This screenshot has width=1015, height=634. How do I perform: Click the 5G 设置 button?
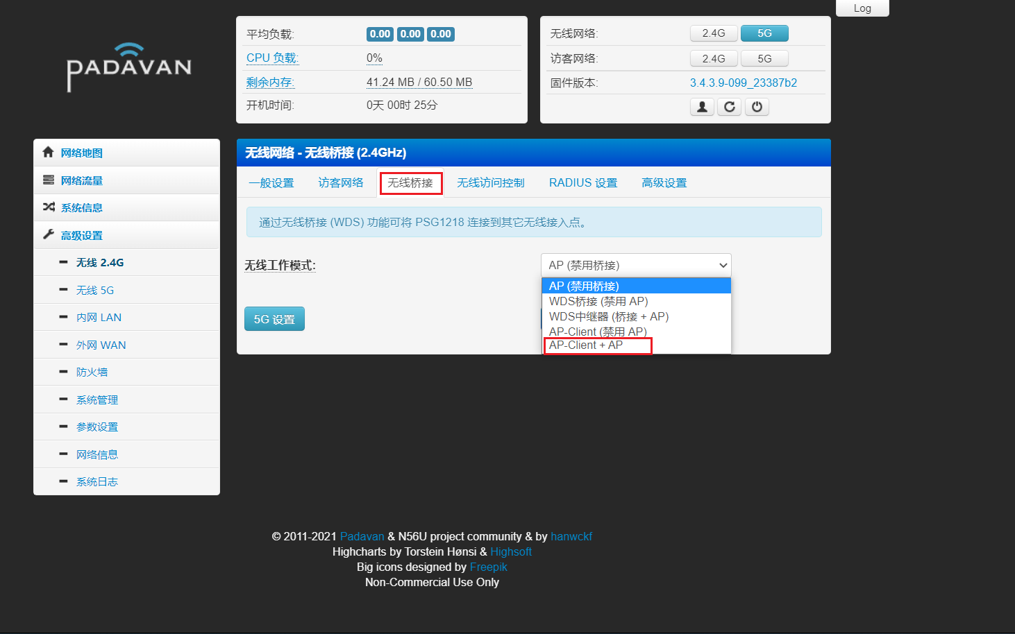(274, 319)
